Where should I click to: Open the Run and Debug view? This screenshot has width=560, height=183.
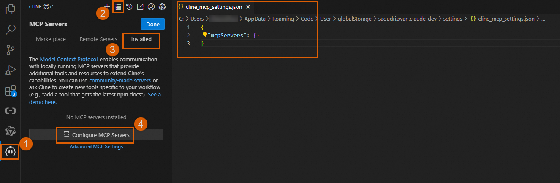[10, 70]
